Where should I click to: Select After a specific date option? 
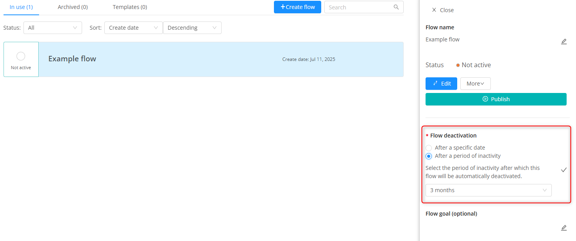(x=429, y=148)
